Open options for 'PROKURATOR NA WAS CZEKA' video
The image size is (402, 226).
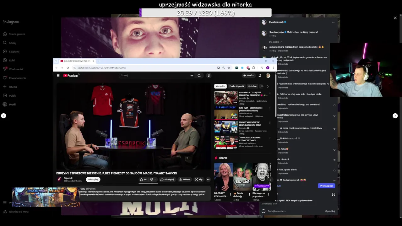tap(270, 138)
